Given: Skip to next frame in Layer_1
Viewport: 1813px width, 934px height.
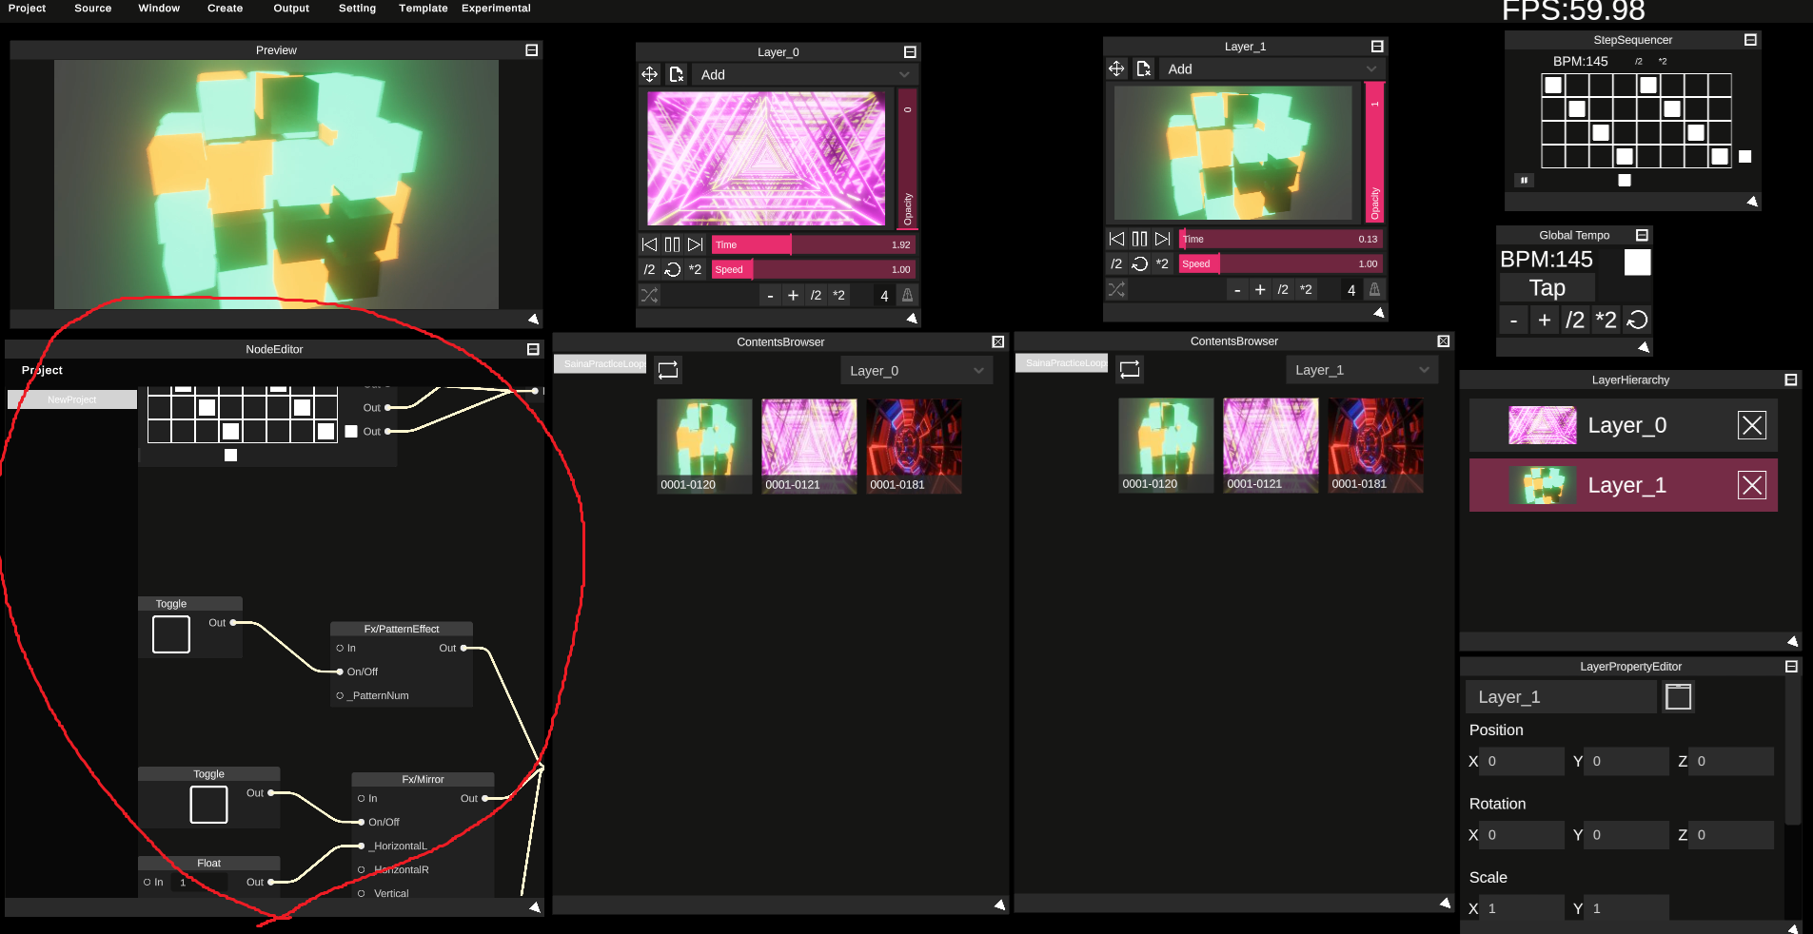Looking at the screenshot, I should 1162,239.
